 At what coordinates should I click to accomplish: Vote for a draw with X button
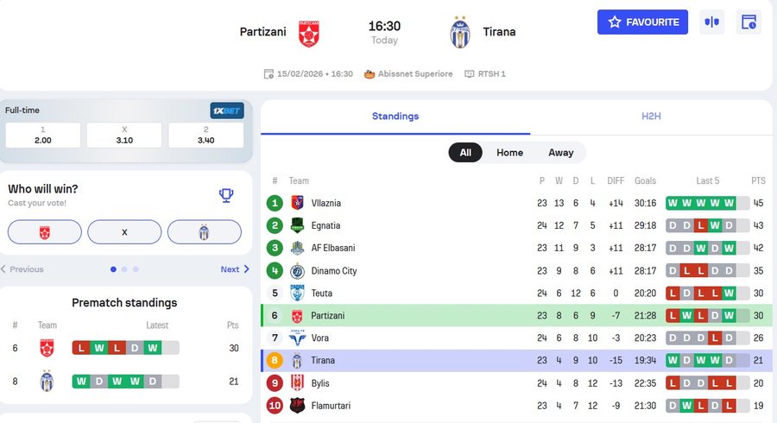coord(124,232)
